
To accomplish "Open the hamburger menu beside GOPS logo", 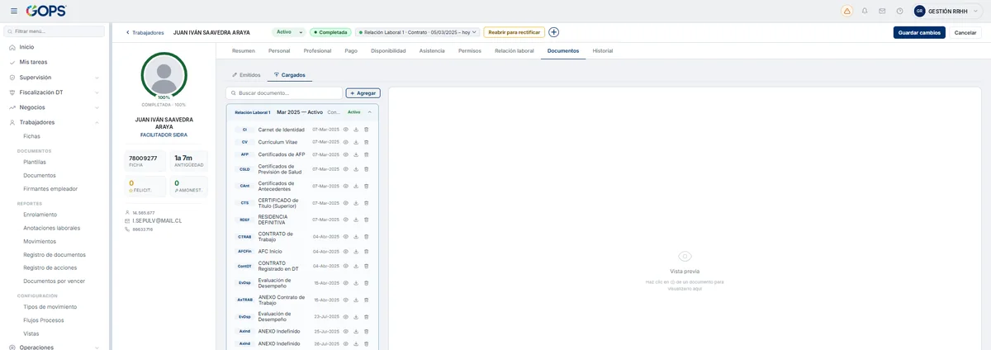I will click(13, 11).
